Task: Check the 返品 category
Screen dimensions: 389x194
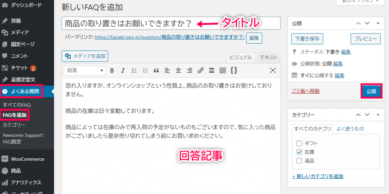Action: pyautogui.click(x=299, y=161)
